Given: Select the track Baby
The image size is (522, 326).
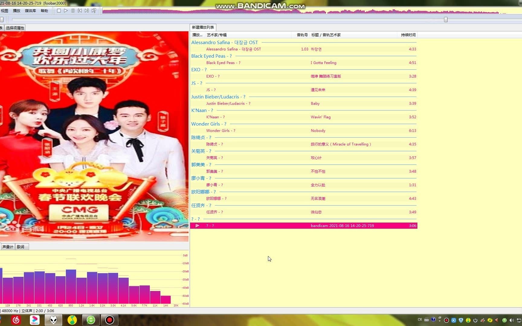Looking at the screenshot, I should (304, 104).
